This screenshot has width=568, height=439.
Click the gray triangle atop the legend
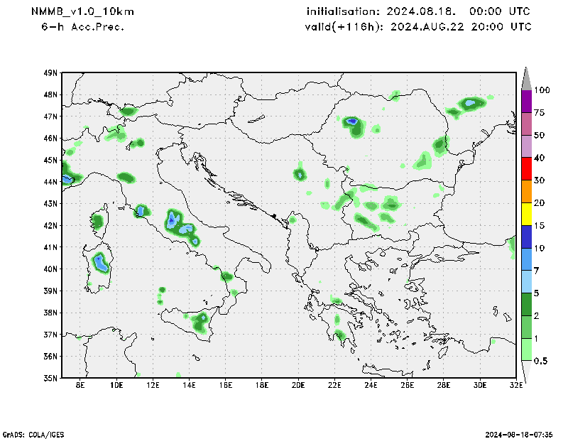(x=527, y=77)
